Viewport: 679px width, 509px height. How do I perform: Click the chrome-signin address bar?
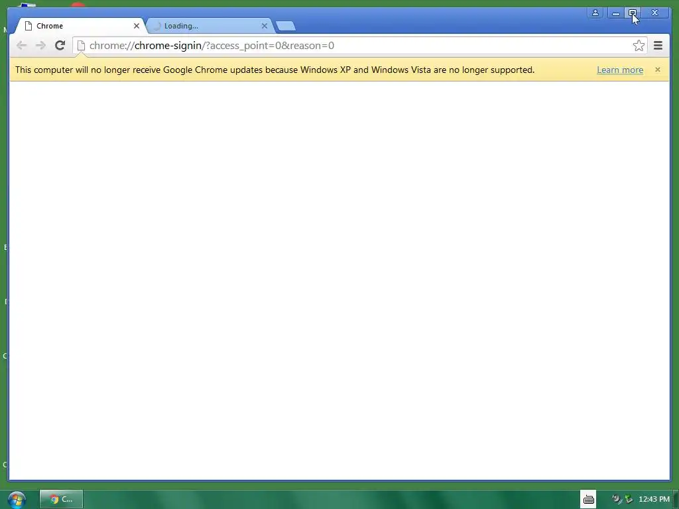[359, 46]
